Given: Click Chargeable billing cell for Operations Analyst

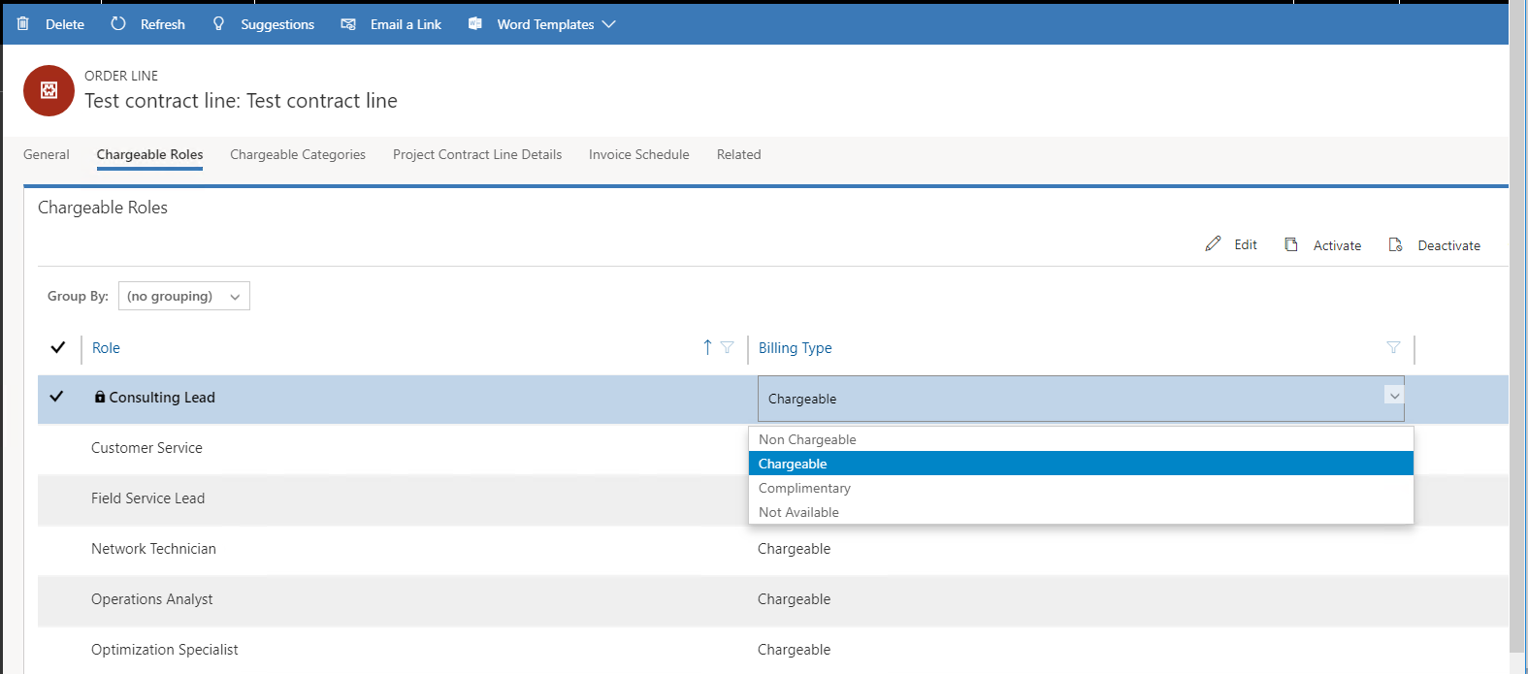Looking at the screenshot, I should [x=794, y=599].
